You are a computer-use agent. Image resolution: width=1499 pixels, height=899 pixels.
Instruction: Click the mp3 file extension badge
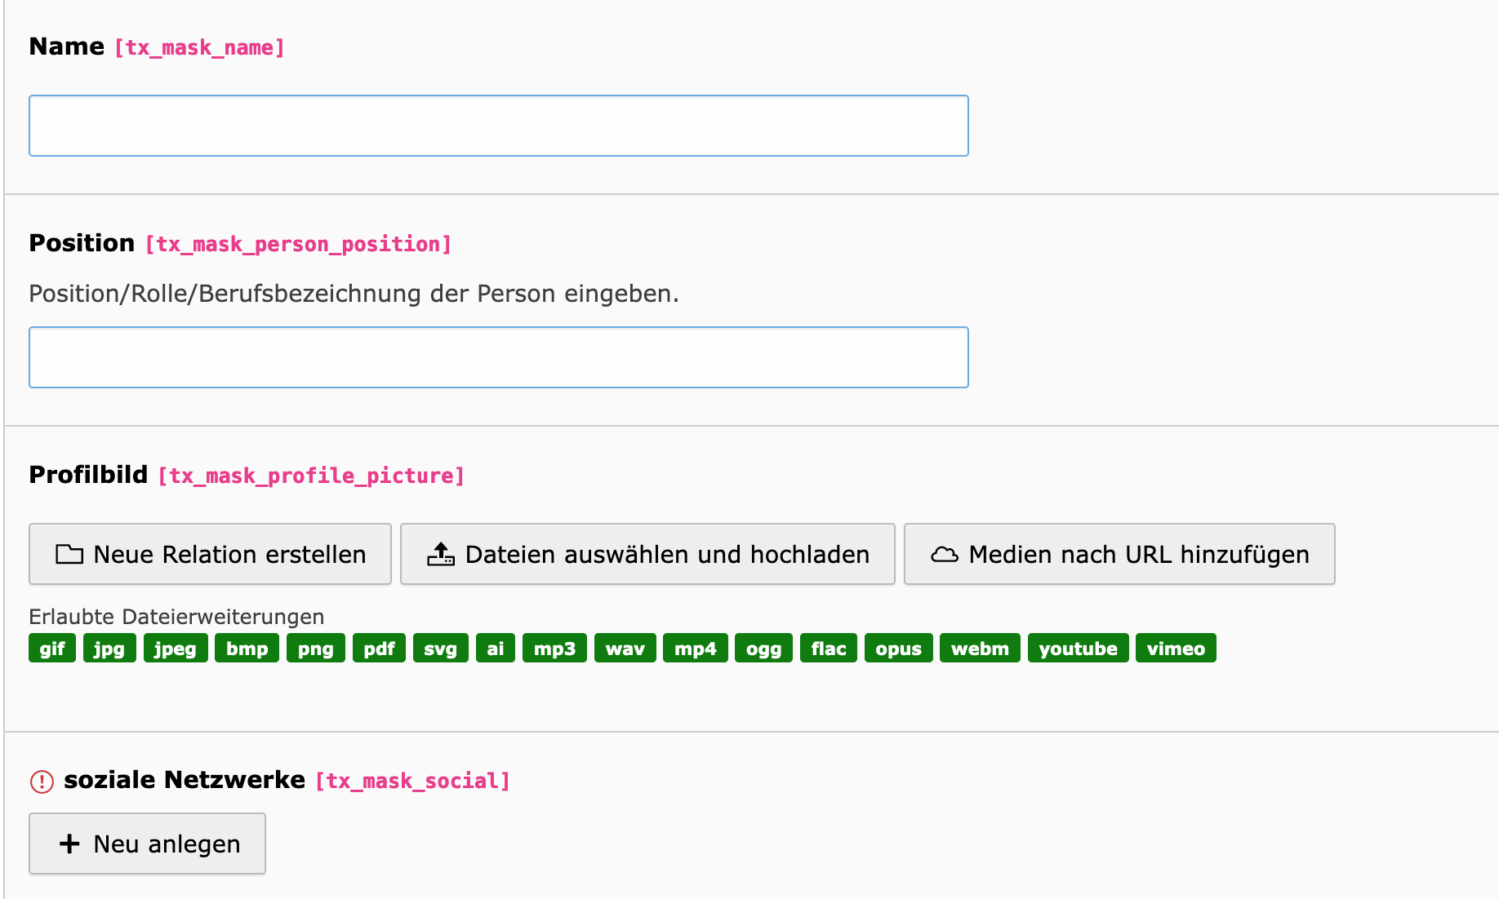pos(554,649)
